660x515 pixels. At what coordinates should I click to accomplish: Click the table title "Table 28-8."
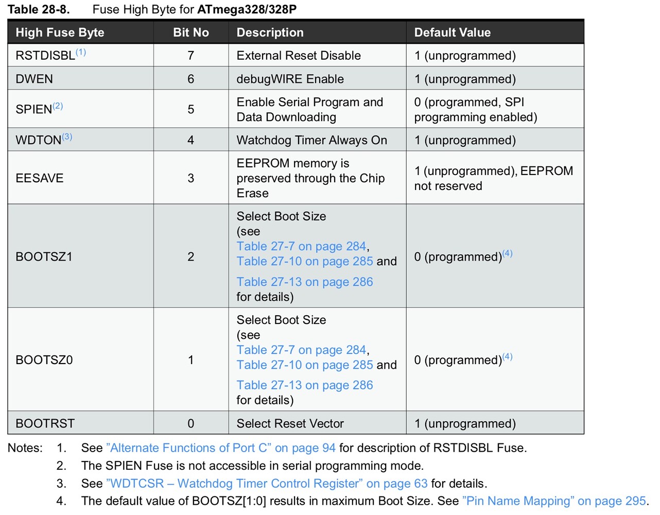[x=39, y=9]
